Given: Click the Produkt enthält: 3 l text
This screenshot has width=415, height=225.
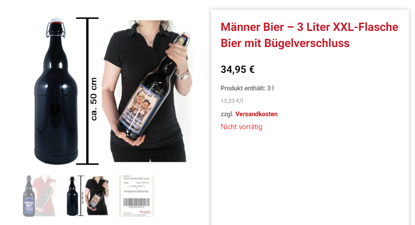Looking at the screenshot, I should (x=247, y=88).
